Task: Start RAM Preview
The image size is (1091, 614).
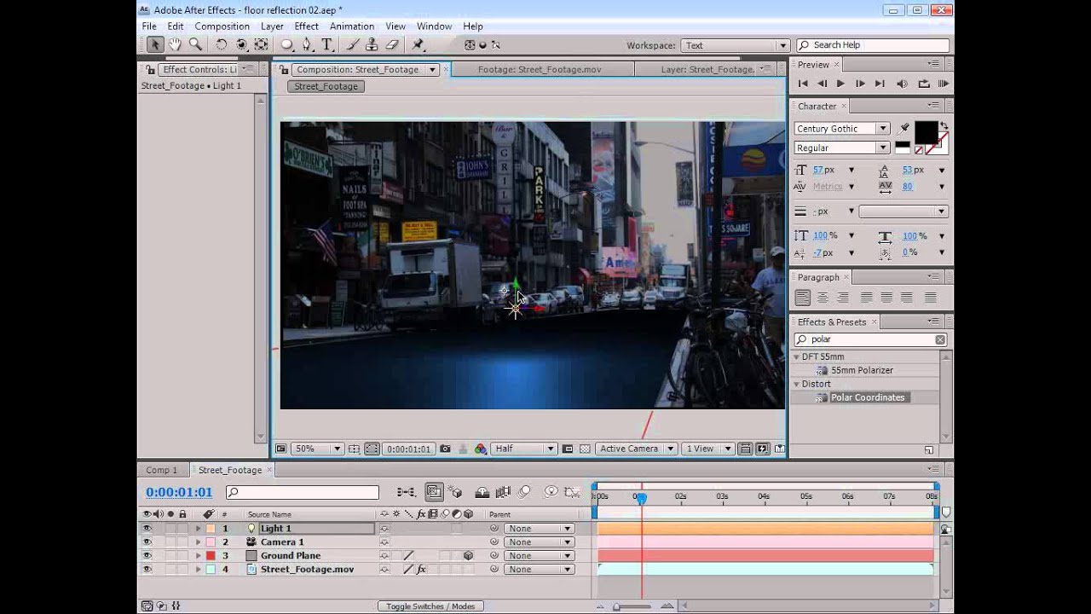Action: 944,84
